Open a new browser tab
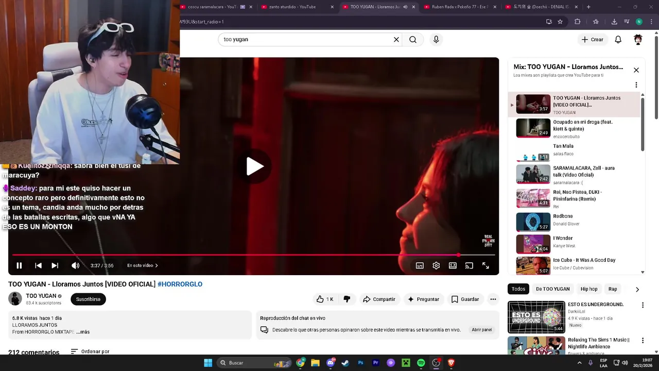This screenshot has width=659, height=371. (588, 7)
